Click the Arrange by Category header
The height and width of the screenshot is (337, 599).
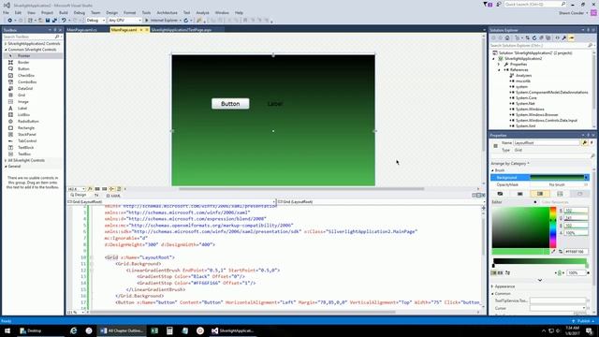(509, 163)
